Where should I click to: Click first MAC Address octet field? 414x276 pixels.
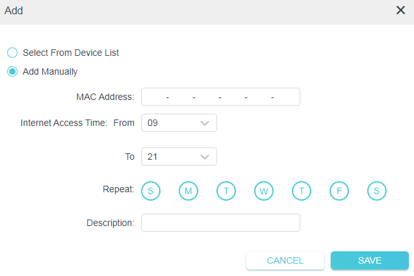click(x=155, y=97)
